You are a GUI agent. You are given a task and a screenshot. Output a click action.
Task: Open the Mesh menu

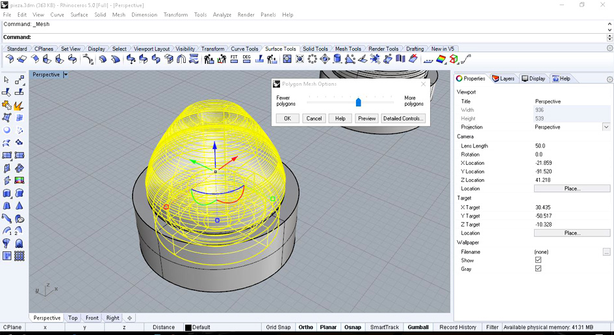click(119, 14)
